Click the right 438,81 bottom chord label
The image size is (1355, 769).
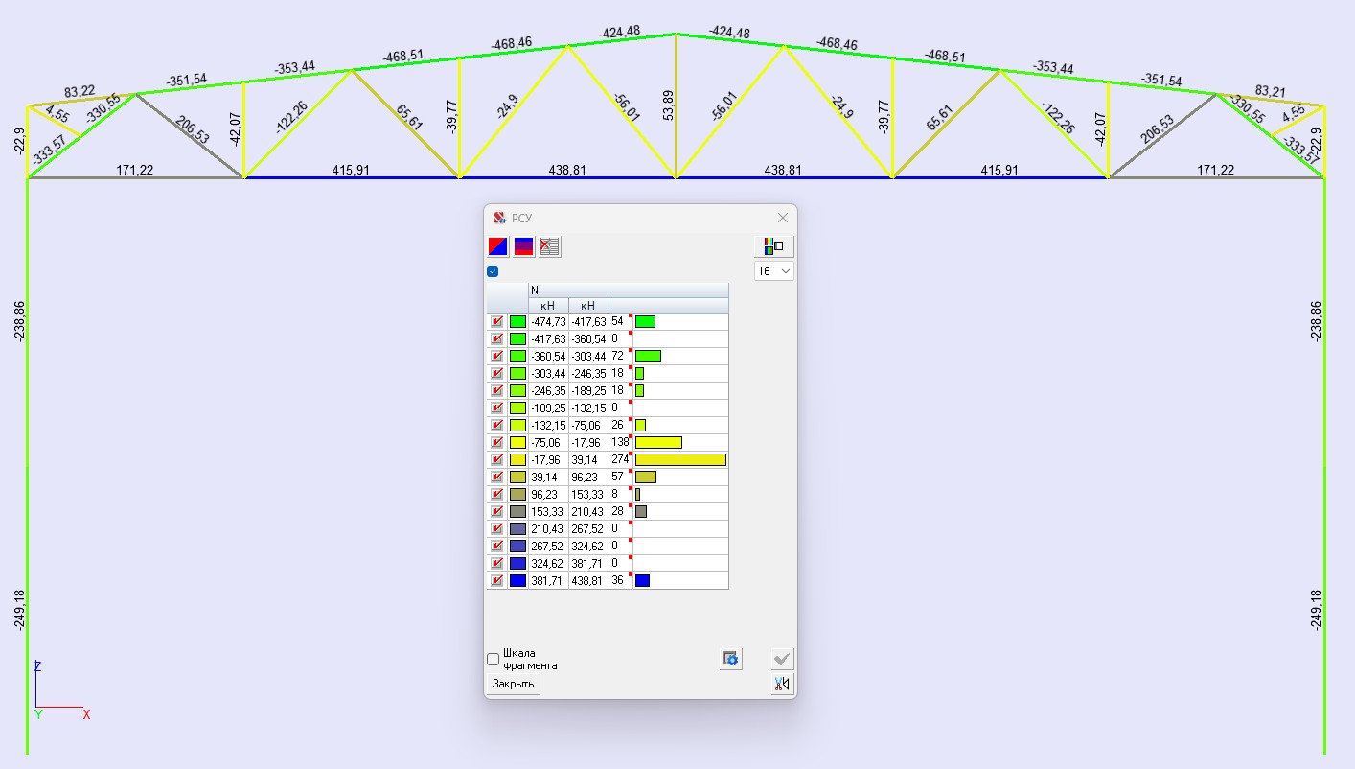point(784,170)
